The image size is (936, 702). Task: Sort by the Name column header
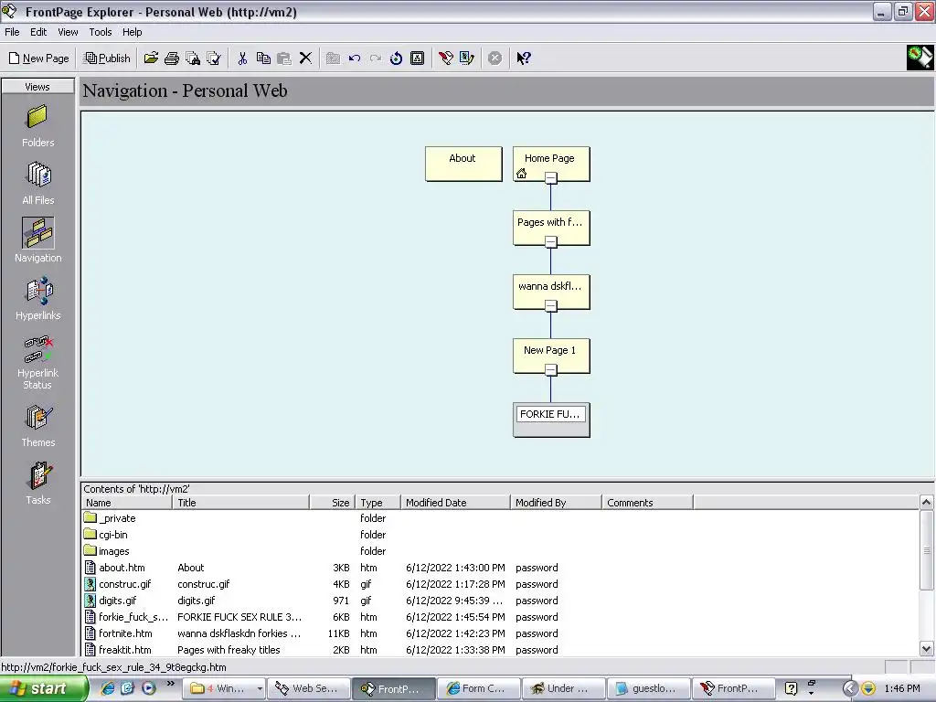point(126,503)
